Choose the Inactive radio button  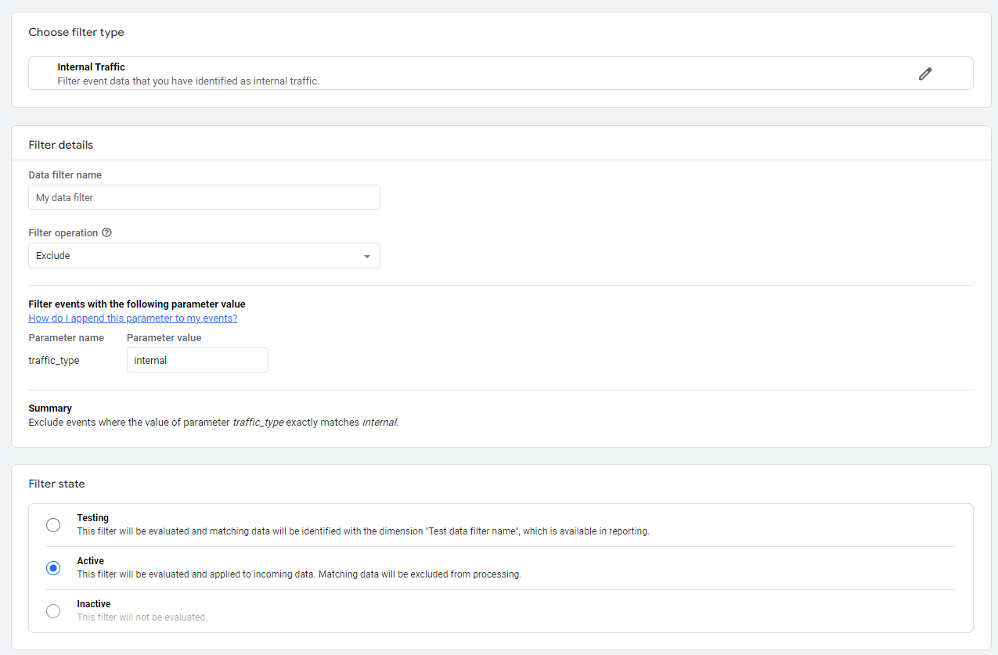coord(53,611)
